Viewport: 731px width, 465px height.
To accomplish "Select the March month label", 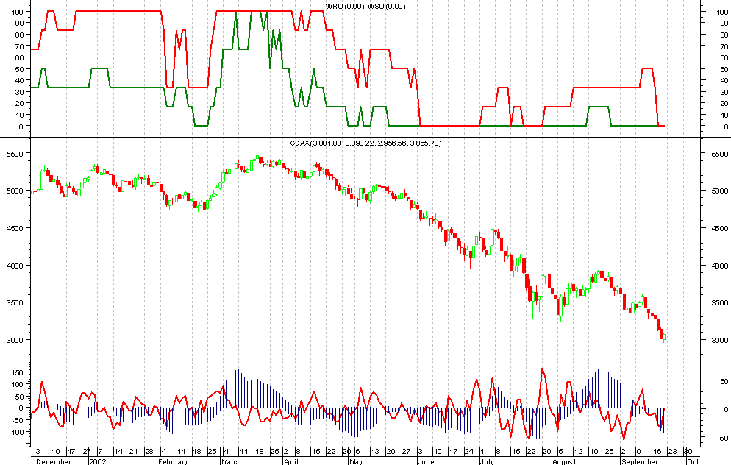I will [x=231, y=461].
